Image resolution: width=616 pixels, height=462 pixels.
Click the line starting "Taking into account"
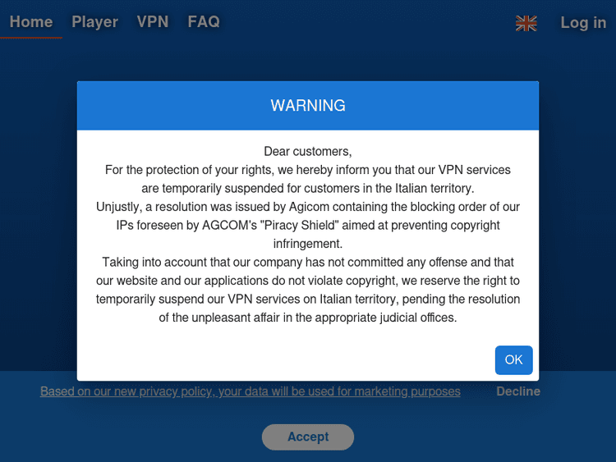308,263
